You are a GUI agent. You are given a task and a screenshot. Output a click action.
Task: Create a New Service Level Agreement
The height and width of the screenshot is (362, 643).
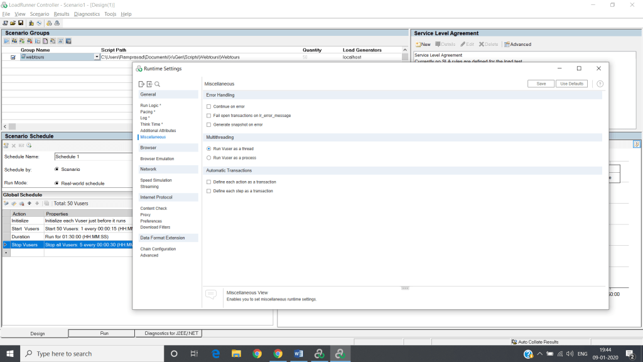[422, 43]
